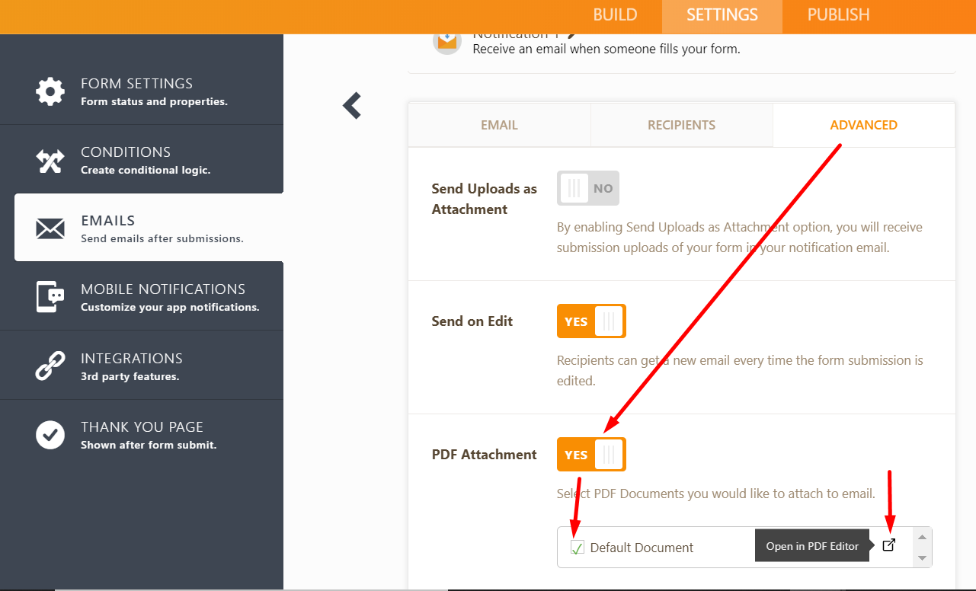
Task: Click the back chevron arrow
Action: tap(352, 105)
